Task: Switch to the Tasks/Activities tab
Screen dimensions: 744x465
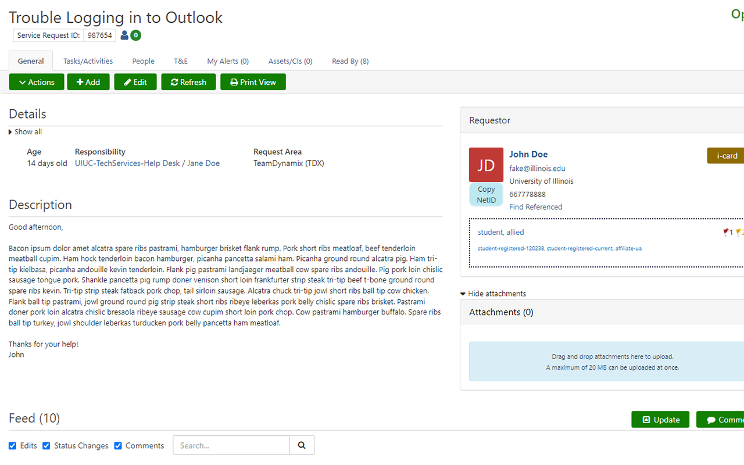Action: point(88,61)
